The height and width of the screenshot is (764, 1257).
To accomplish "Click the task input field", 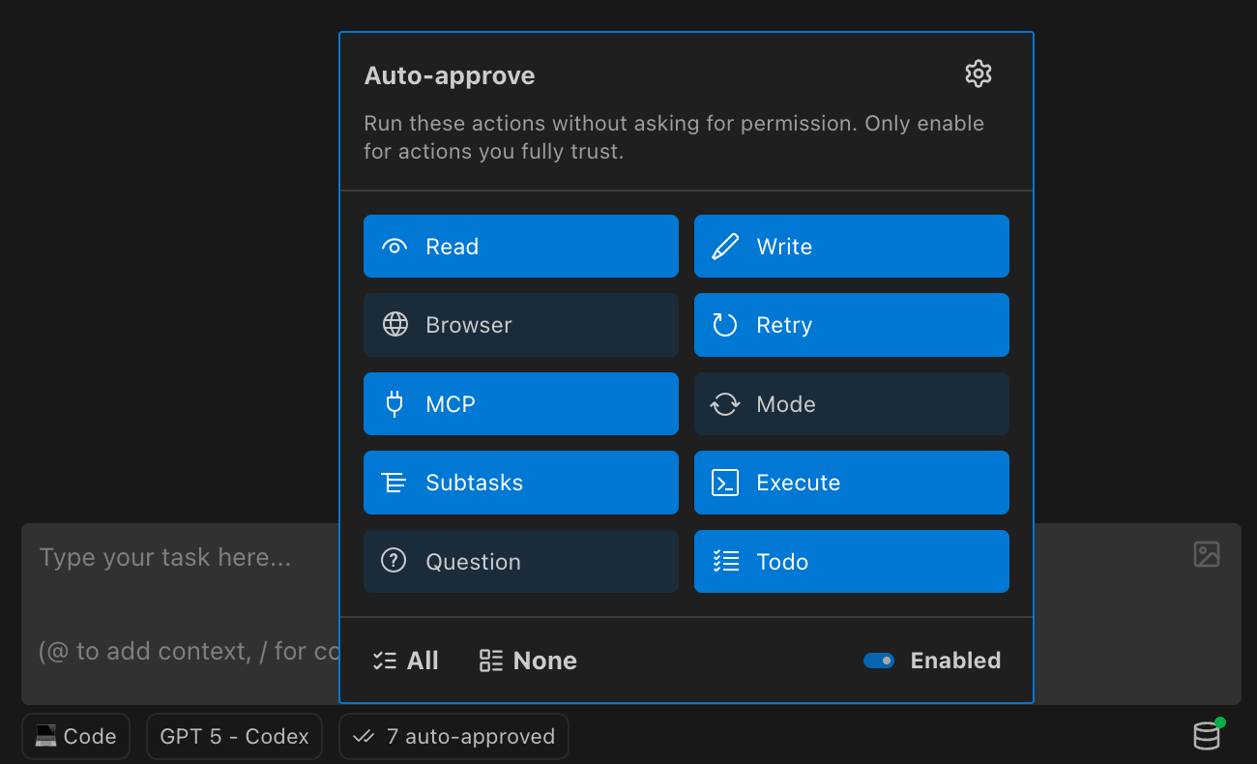I will point(174,557).
